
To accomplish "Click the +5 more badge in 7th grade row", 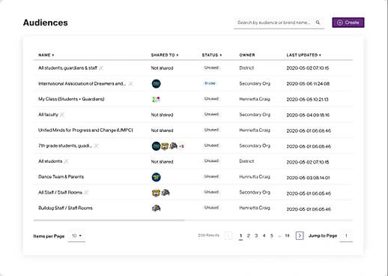I will tap(181, 146).
